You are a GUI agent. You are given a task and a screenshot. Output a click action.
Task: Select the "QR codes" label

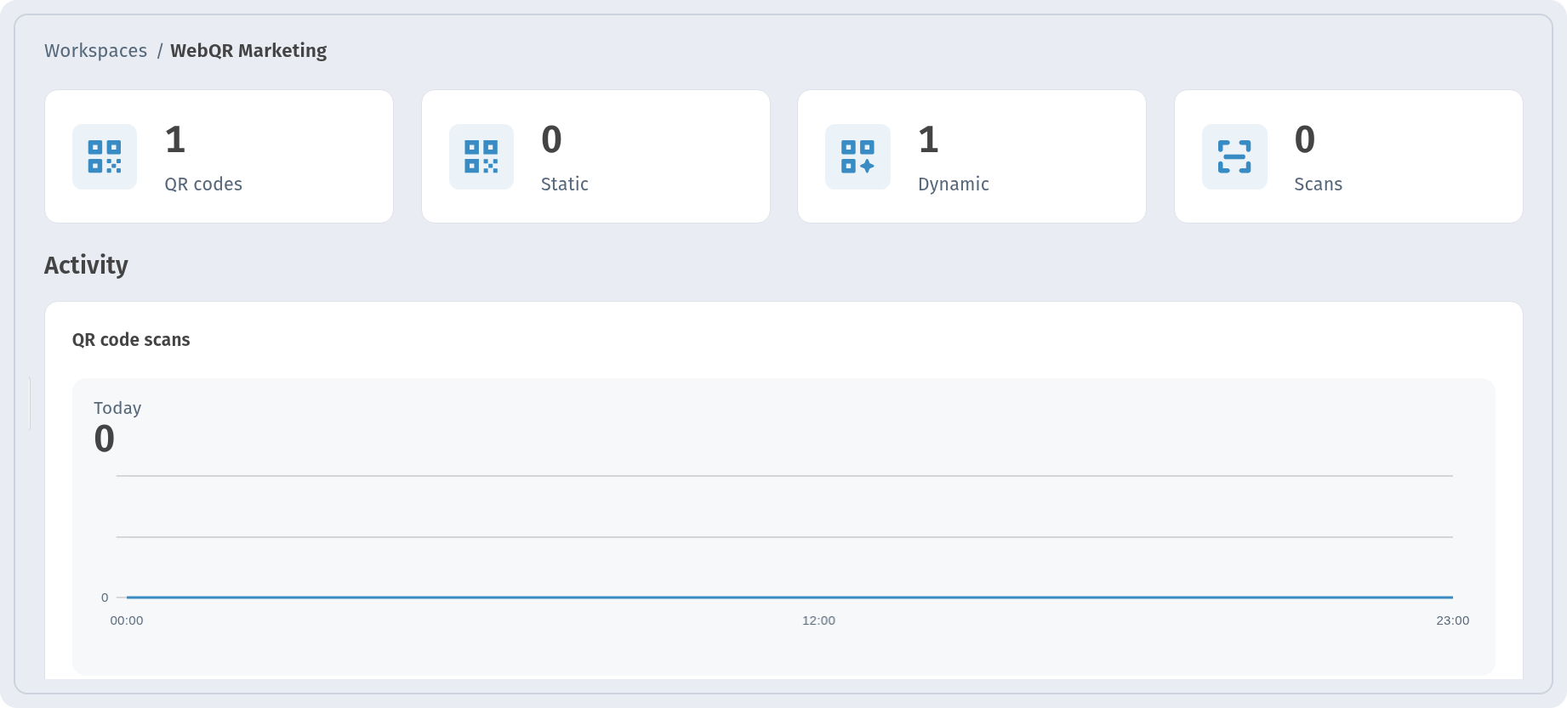click(x=203, y=184)
